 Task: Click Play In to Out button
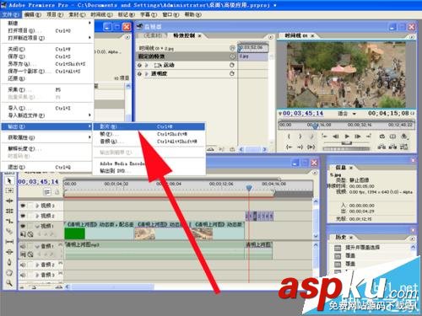(311, 147)
